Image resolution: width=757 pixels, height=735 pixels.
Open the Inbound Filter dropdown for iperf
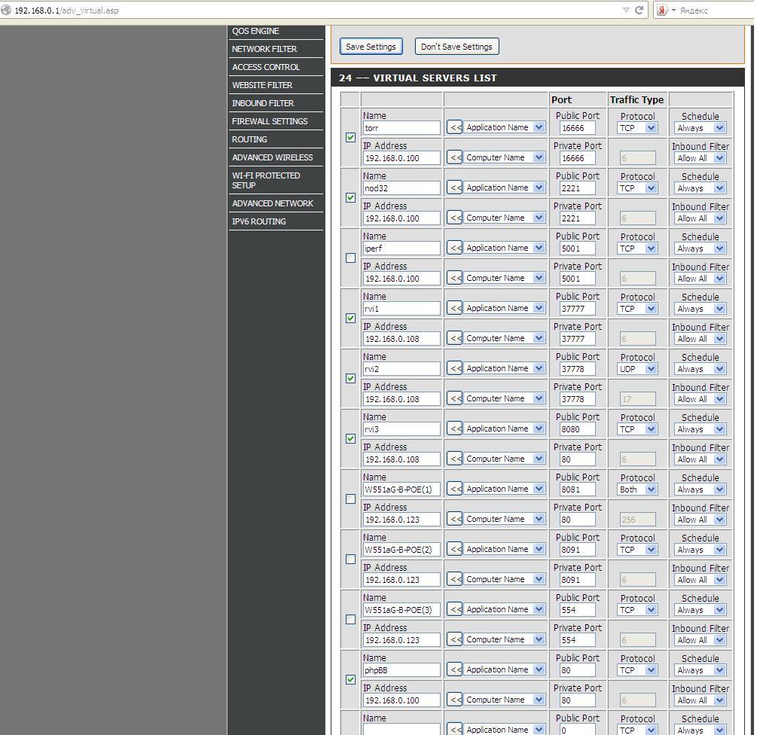coord(700,279)
